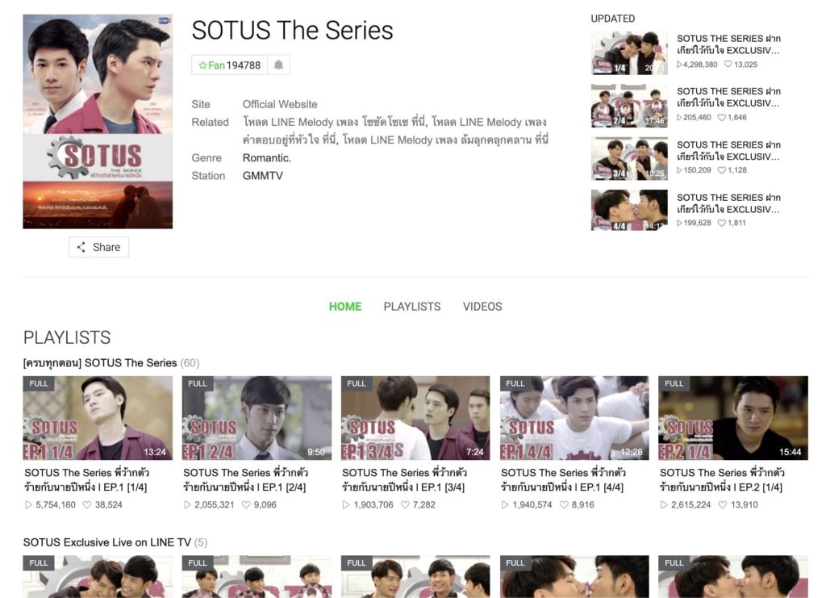This screenshot has width=826, height=598.
Task: Play the EP.2 1/4 video thumbnail with 15:44 duration
Action: pyautogui.click(x=732, y=418)
